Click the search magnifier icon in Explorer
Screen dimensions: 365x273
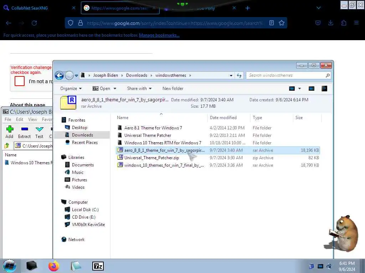(x=328, y=75)
